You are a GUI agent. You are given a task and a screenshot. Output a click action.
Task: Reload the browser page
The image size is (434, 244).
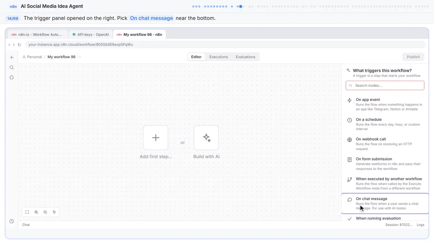tap(19, 45)
